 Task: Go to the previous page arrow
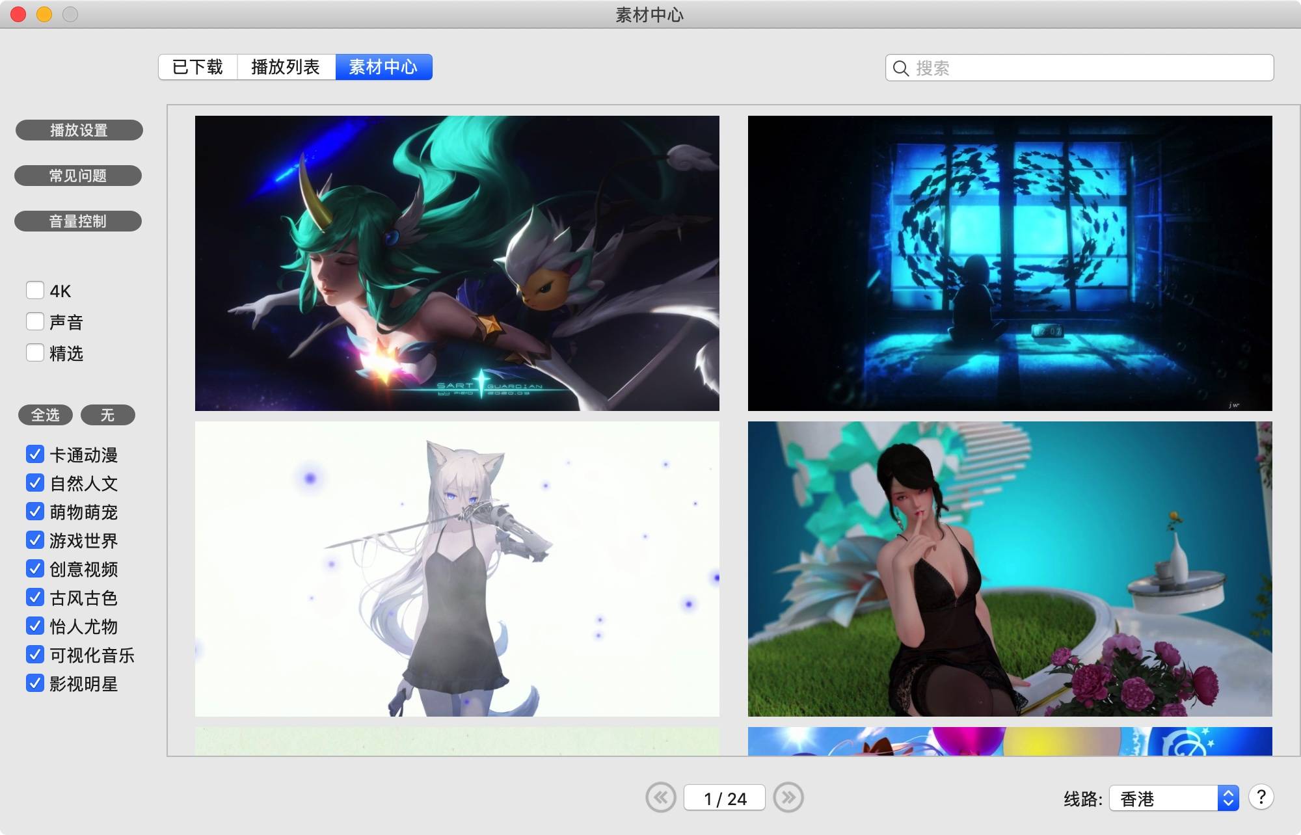click(661, 797)
